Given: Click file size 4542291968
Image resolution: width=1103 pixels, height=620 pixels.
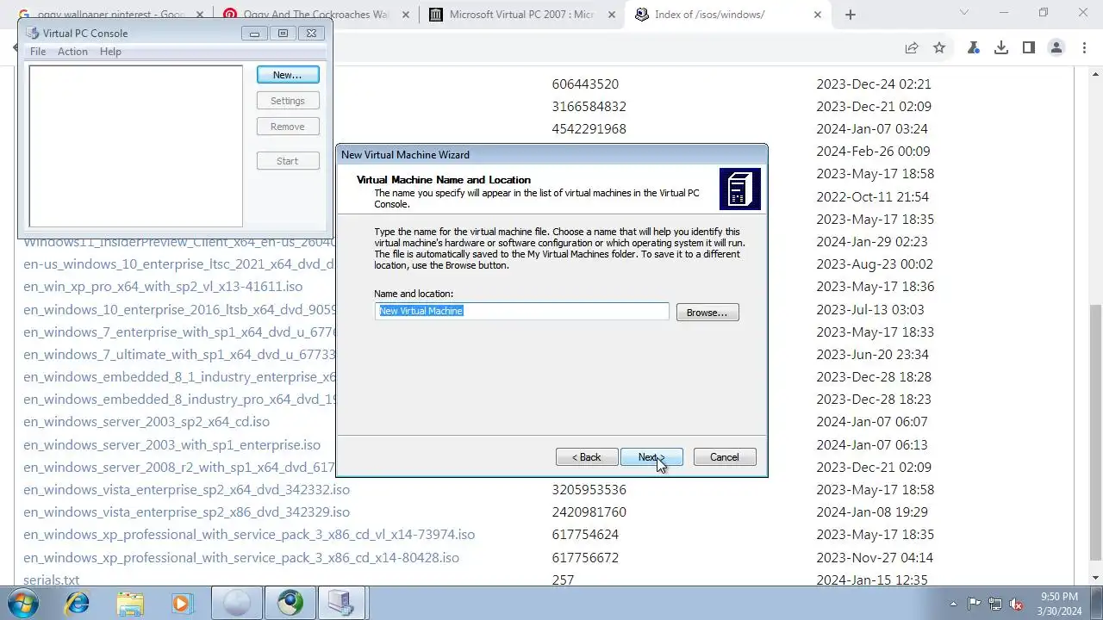Looking at the screenshot, I should pos(589,129).
